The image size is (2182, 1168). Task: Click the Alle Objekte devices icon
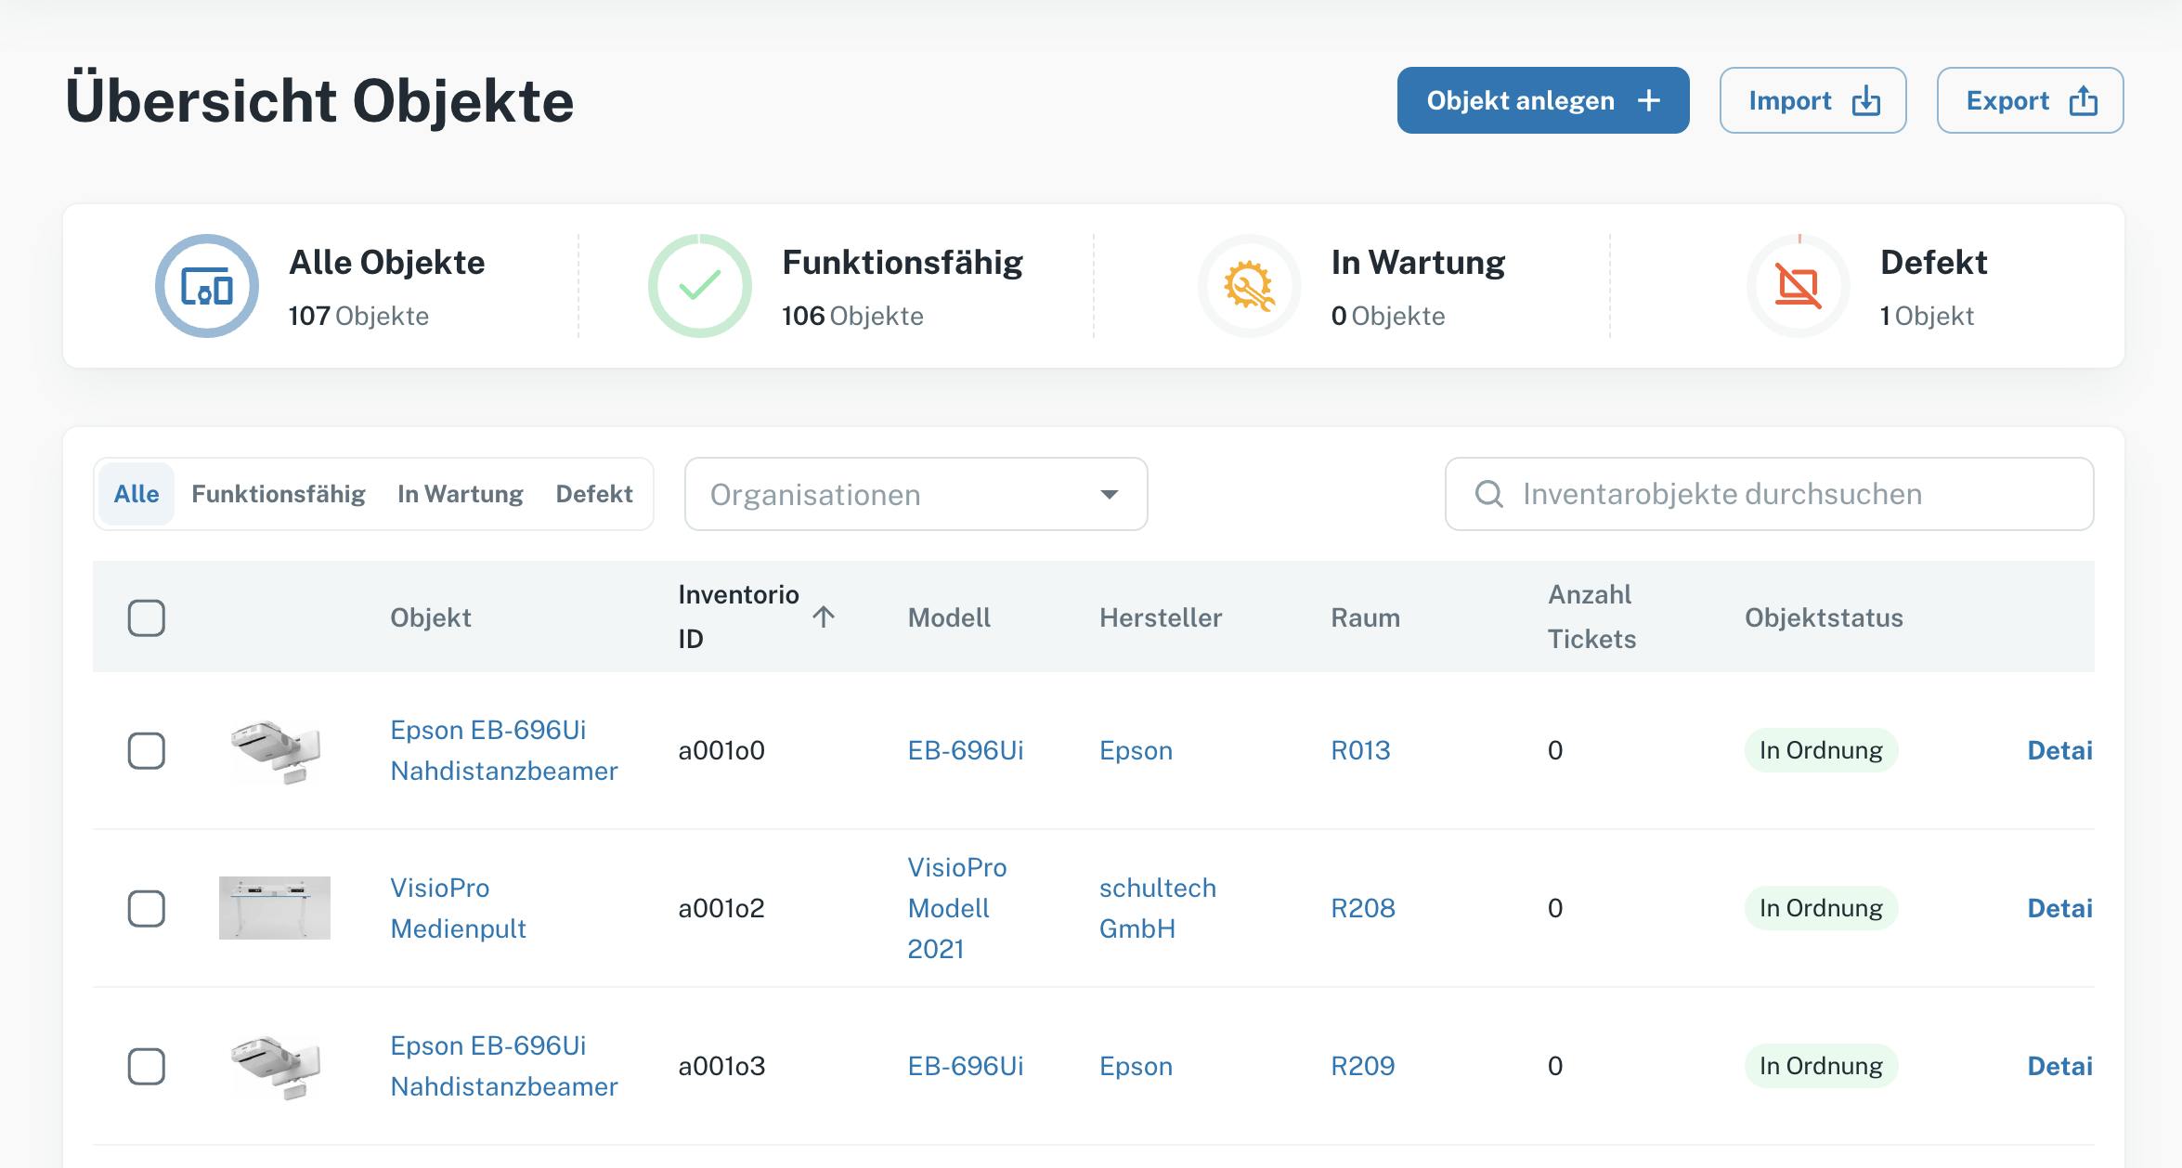click(206, 285)
